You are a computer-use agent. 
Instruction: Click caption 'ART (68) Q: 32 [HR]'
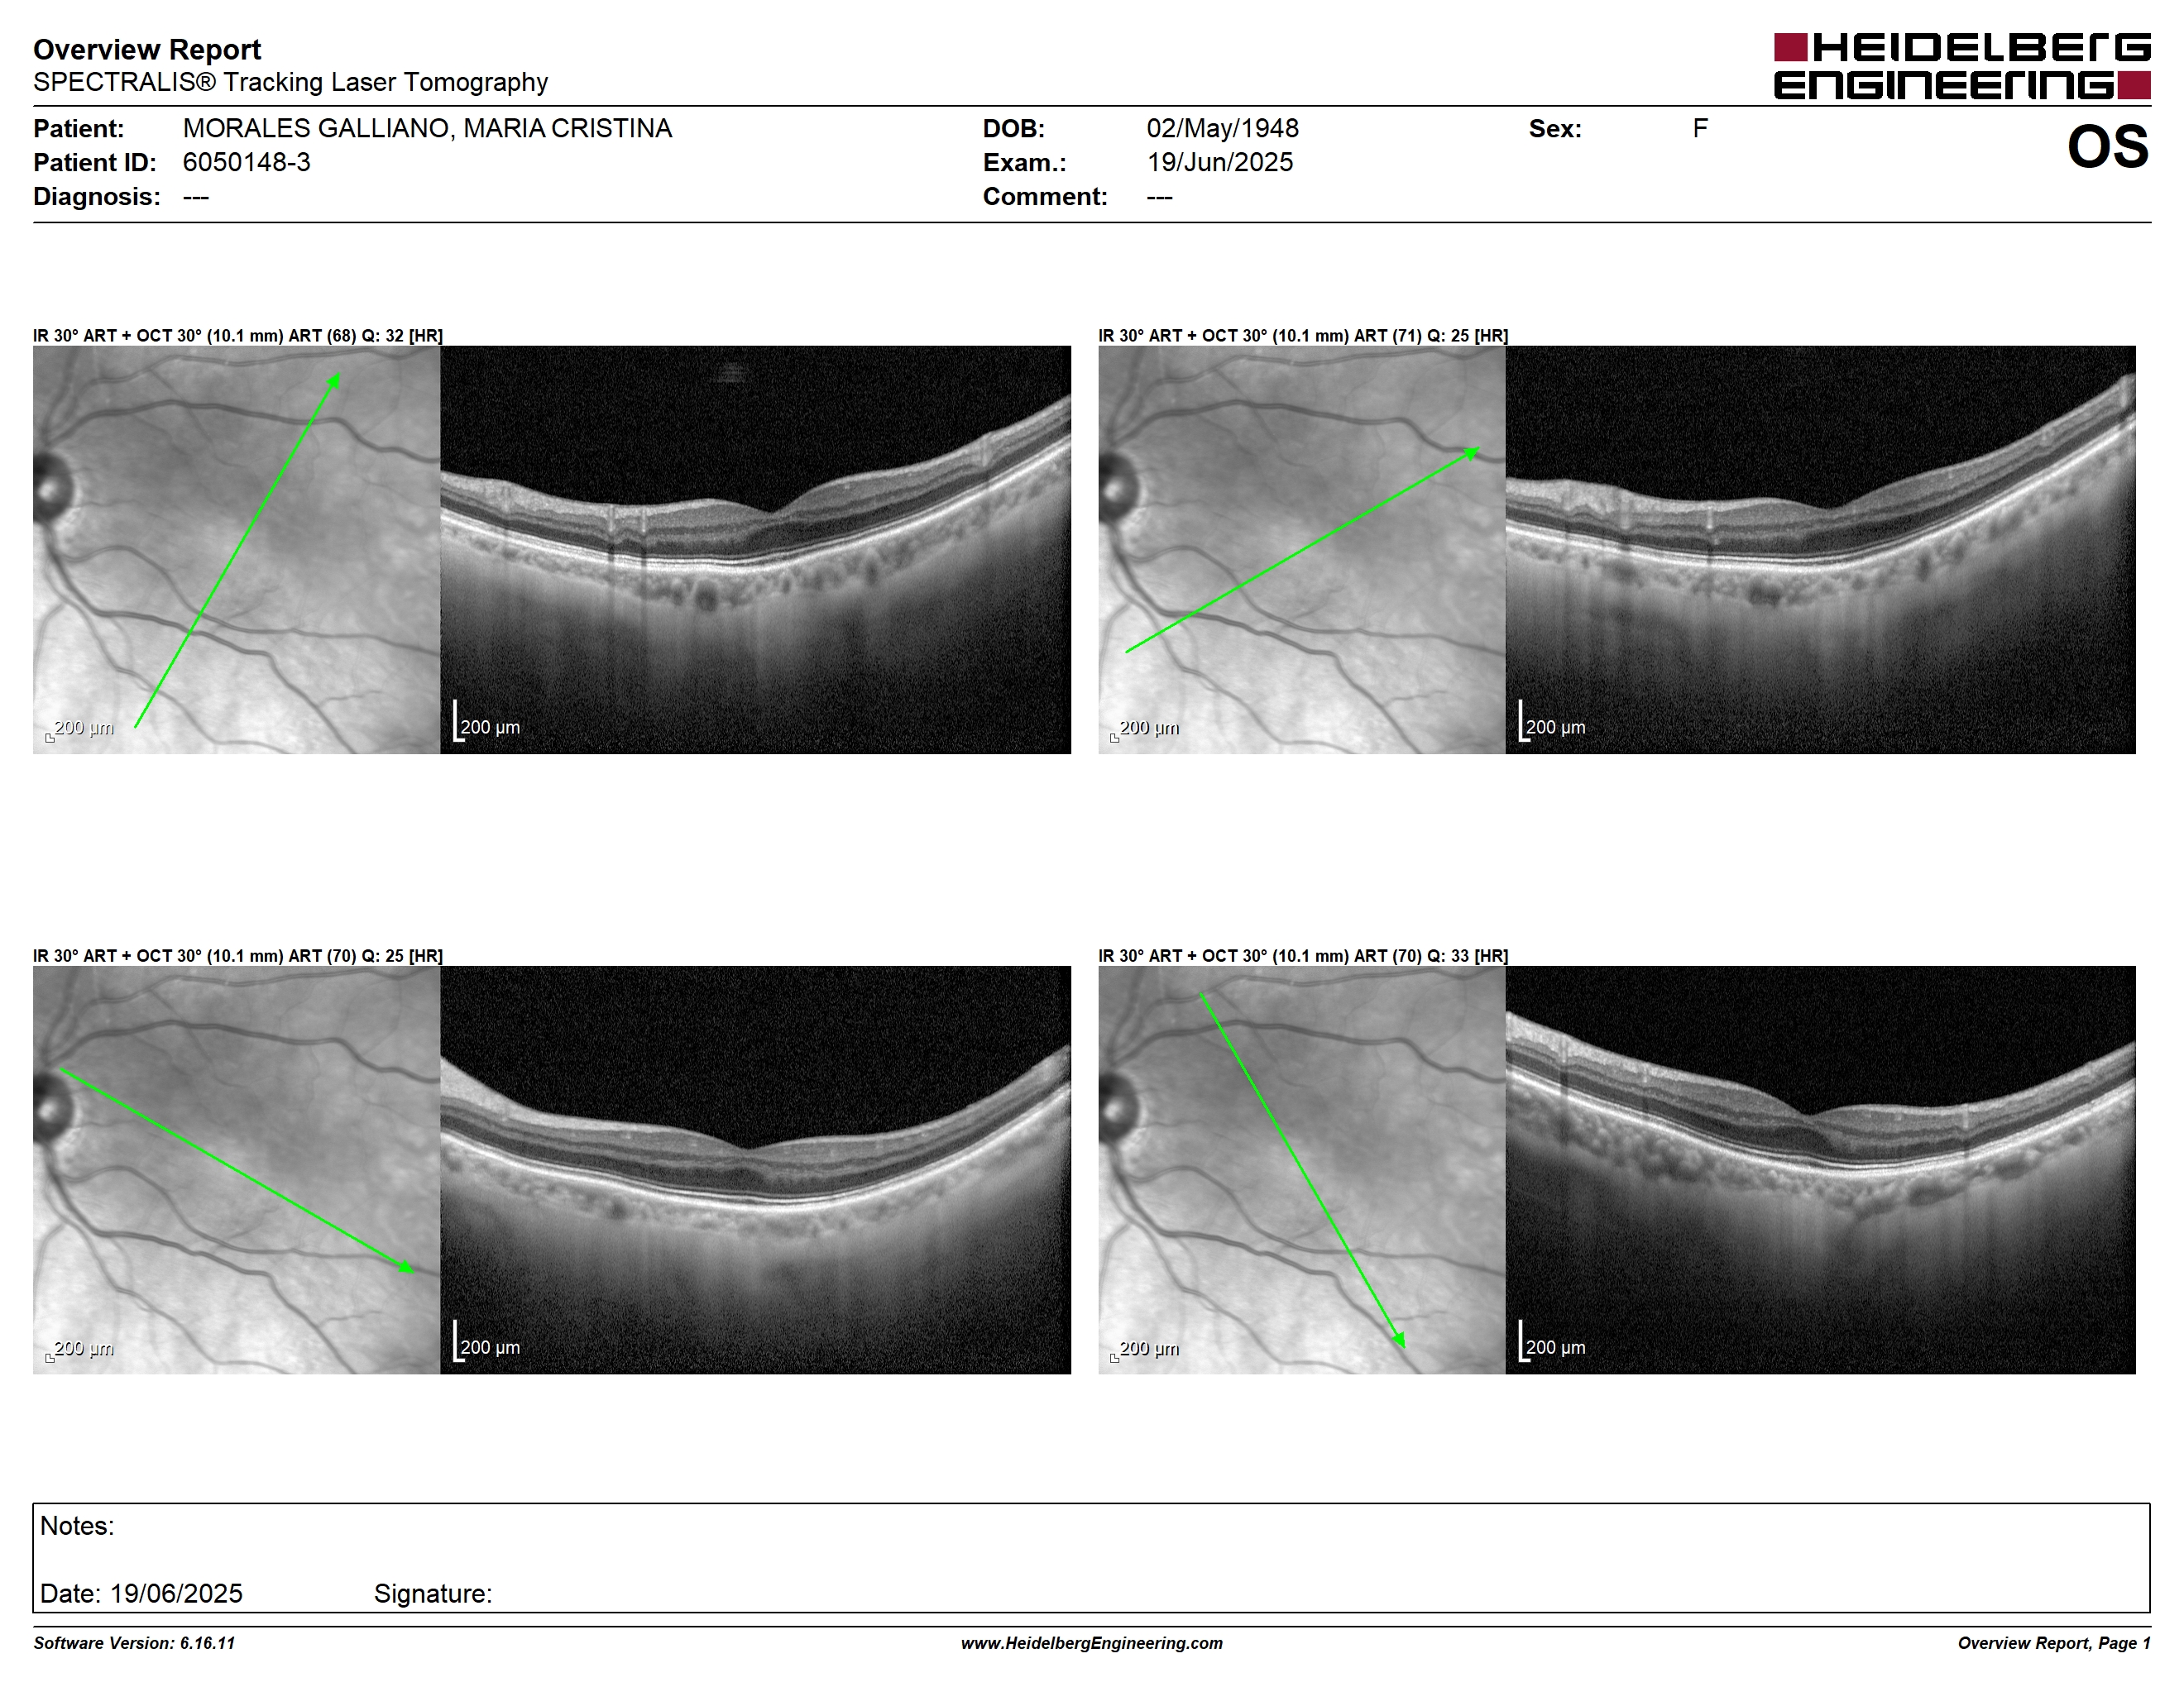(x=365, y=336)
